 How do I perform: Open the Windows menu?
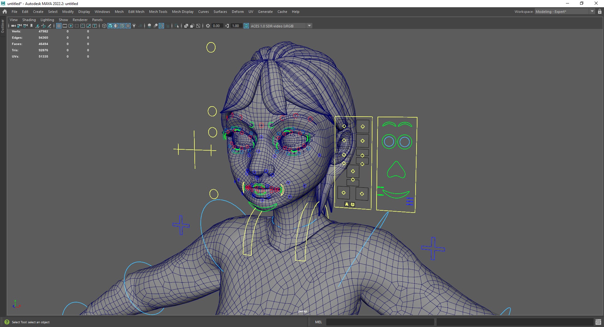(102, 12)
